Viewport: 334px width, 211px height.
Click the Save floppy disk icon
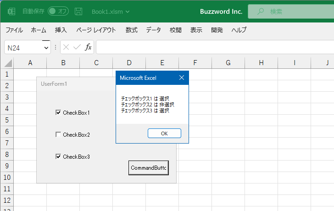click(x=78, y=11)
